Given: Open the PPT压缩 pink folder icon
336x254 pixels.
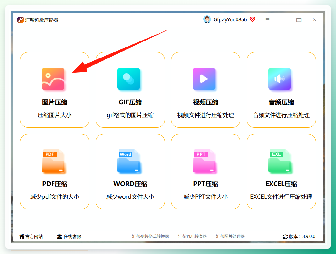Looking at the screenshot, I should pos(204,161).
